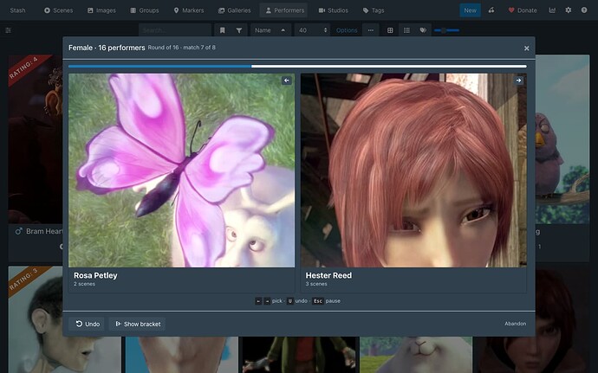This screenshot has width=598, height=373.
Task: Click the Hester Reed name label
Action: [x=328, y=275]
